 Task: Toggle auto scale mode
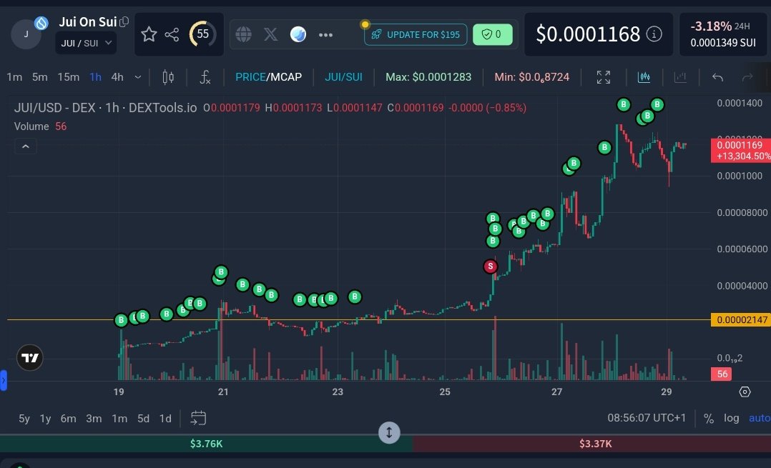760,418
